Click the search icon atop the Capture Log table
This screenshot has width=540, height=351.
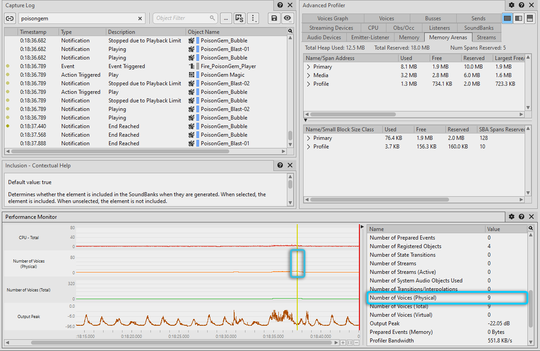tap(290, 31)
